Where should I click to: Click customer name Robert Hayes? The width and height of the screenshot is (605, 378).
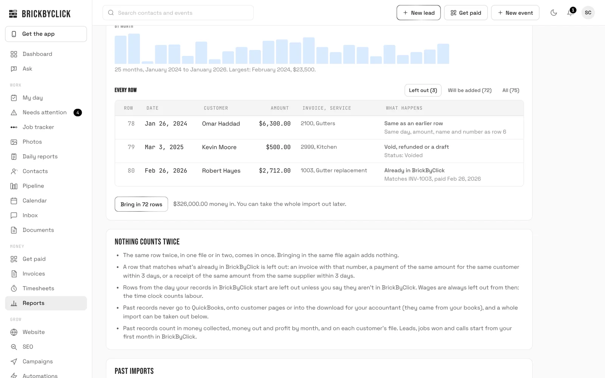pyautogui.click(x=221, y=171)
